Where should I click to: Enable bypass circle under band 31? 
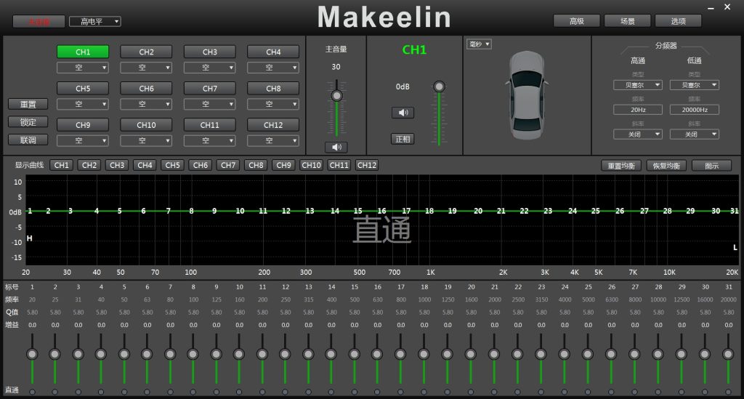pos(728,392)
